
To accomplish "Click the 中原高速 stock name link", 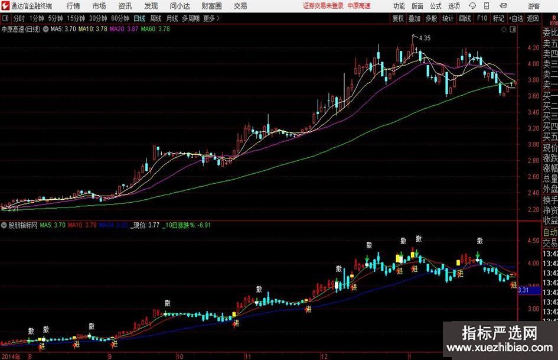I will pos(359,6).
